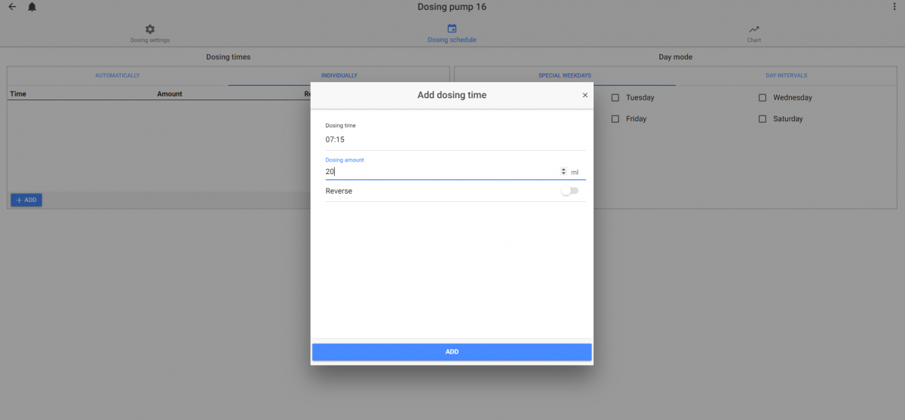Image resolution: width=905 pixels, height=420 pixels.
Task: Click the small + ADD button
Action: (x=26, y=200)
